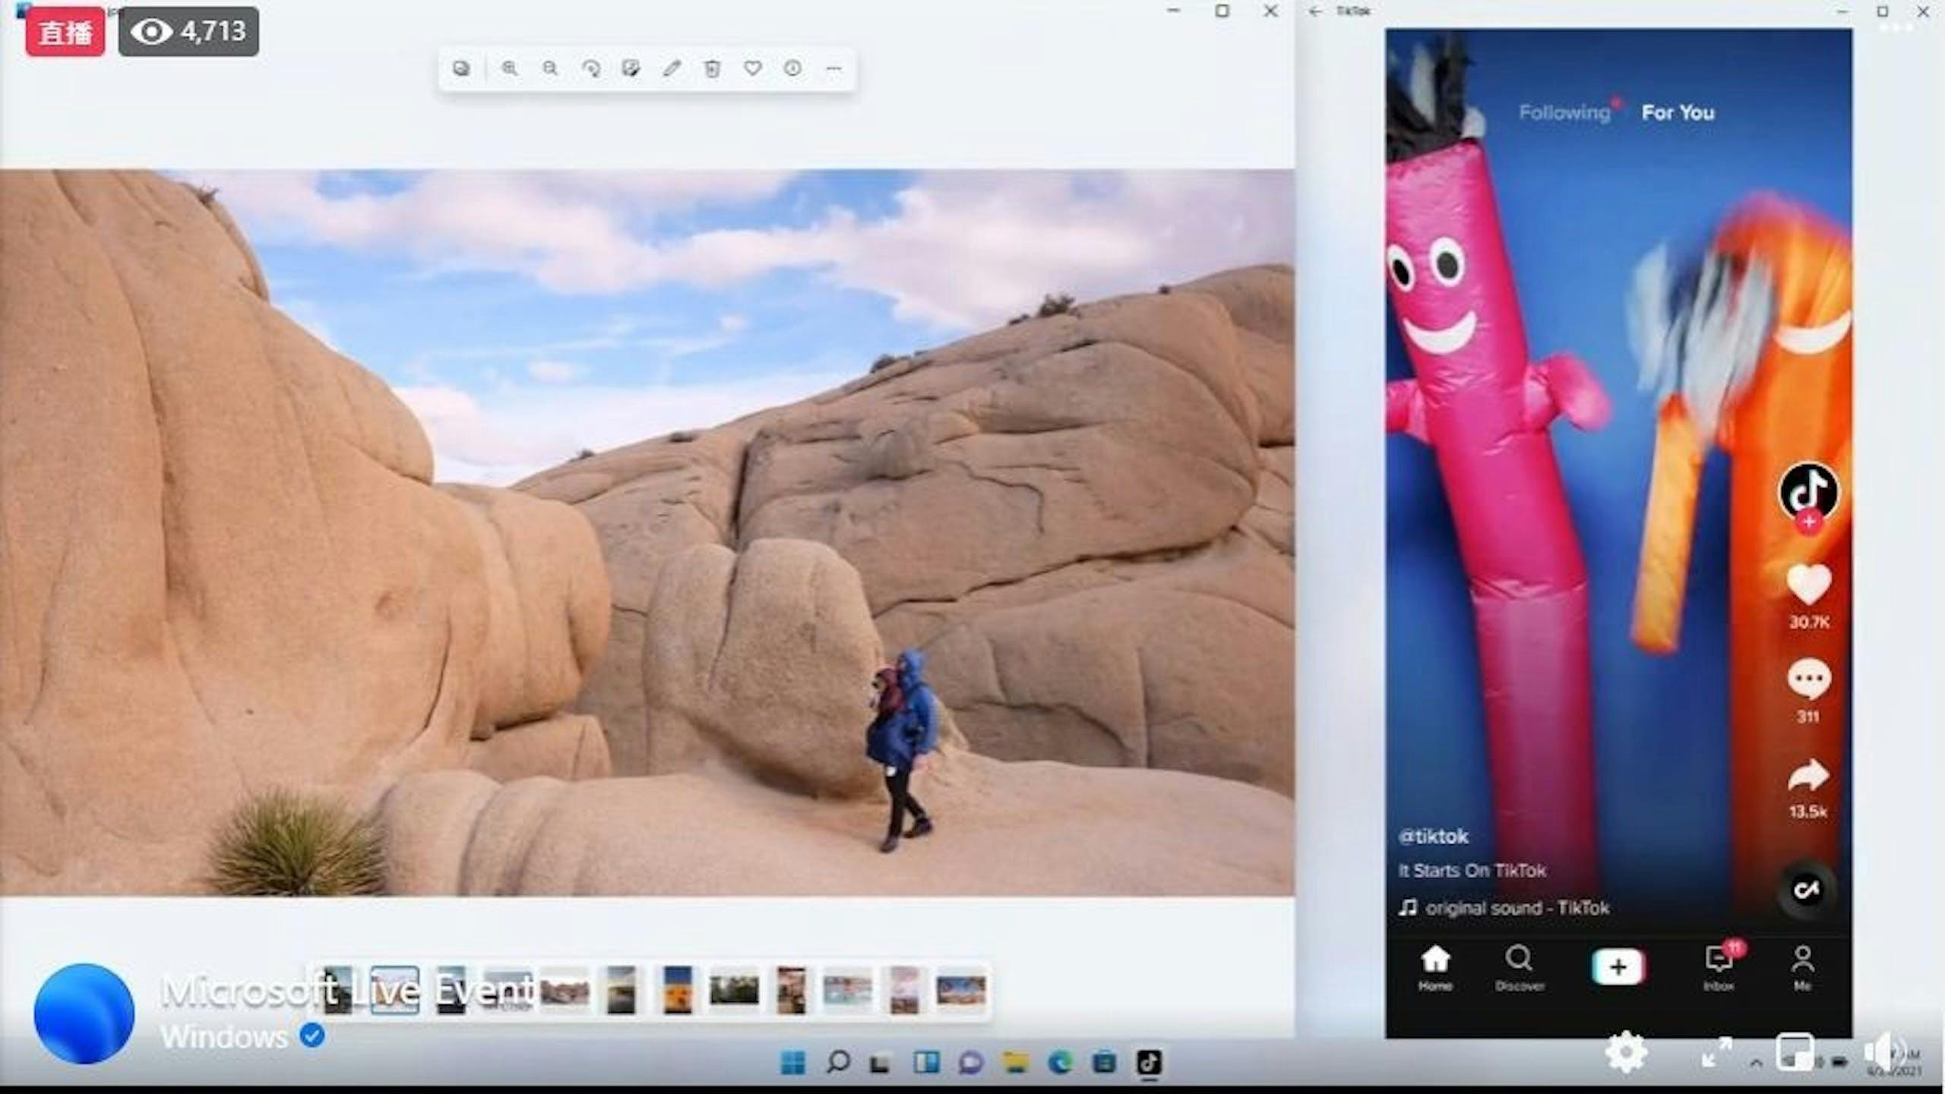The image size is (1945, 1094).
Task: Delete photo using the trash icon
Action: click(712, 68)
